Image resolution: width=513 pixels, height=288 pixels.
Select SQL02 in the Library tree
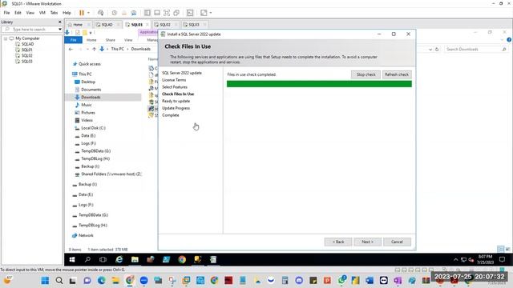point(26,55)
